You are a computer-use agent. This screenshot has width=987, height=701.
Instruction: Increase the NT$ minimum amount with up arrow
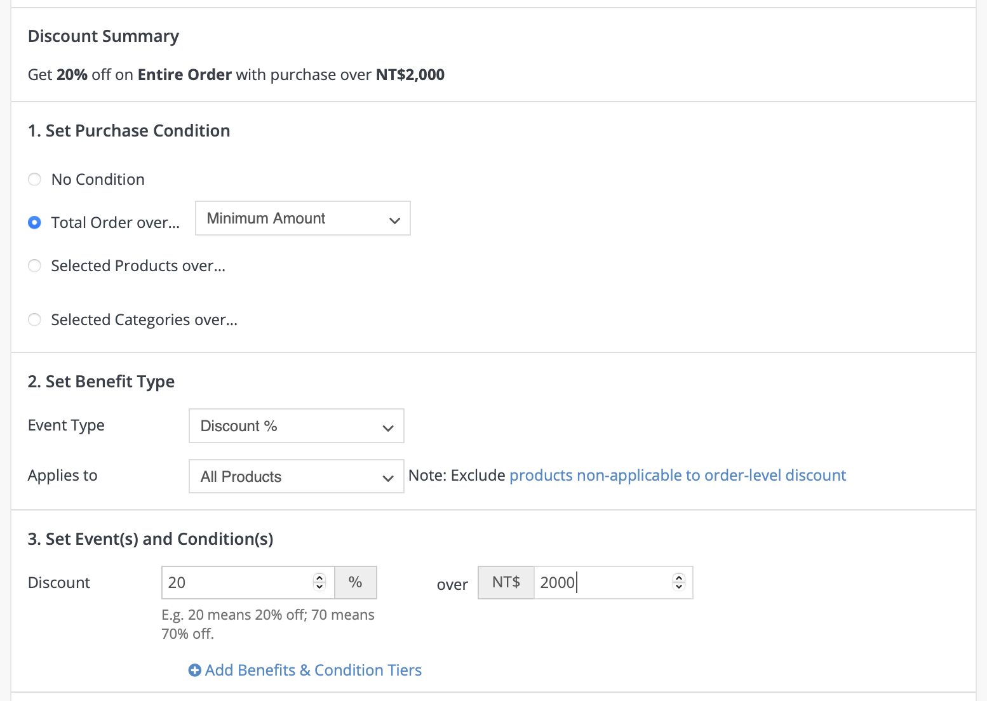point(679,578)
